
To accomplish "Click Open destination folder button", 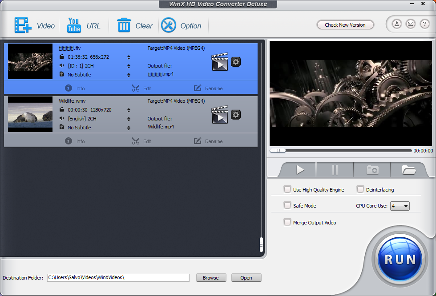I will [246, 278].
